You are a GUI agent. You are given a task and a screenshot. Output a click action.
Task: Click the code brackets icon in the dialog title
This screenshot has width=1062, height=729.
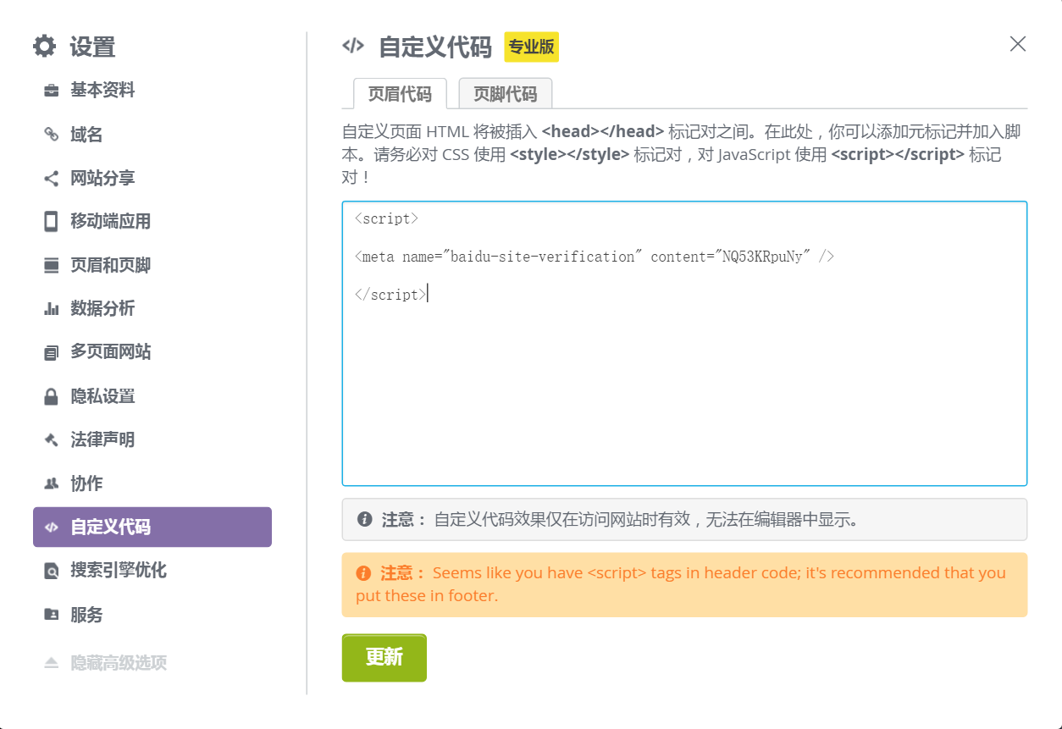click(x=353, y=46)
